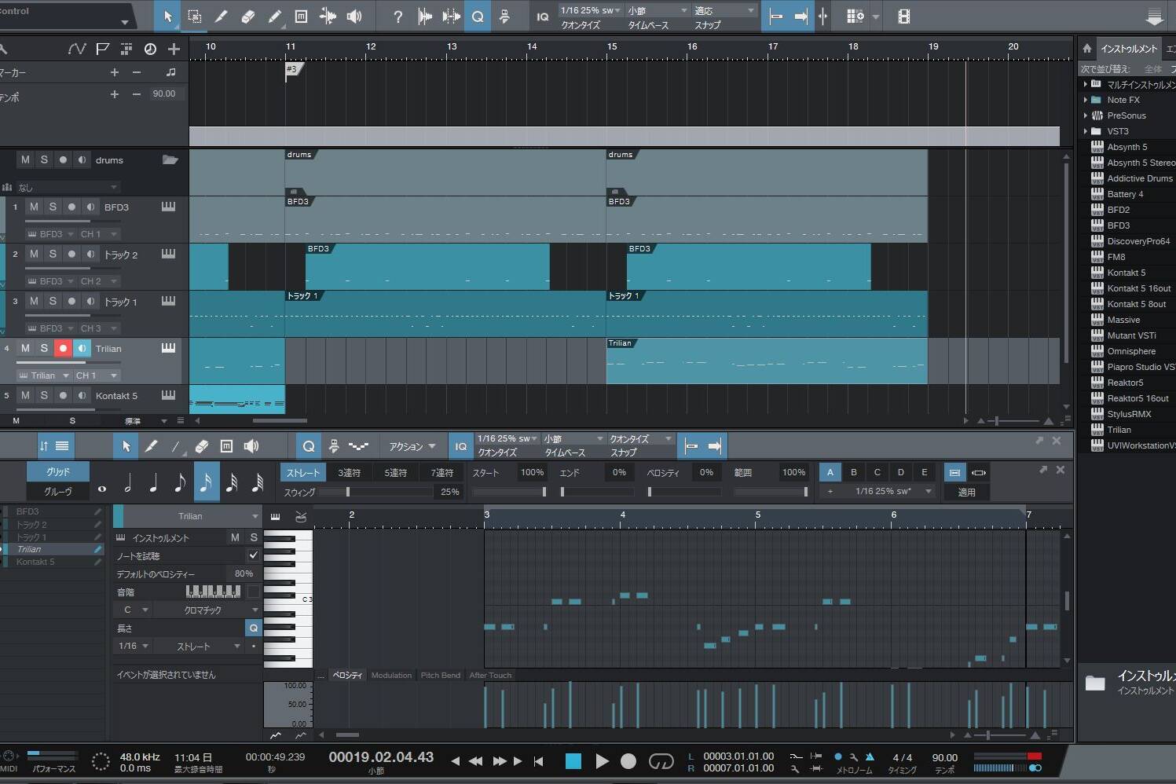Click the apply quantize button
Viewport: 1176px width, 784px height.
966,492
